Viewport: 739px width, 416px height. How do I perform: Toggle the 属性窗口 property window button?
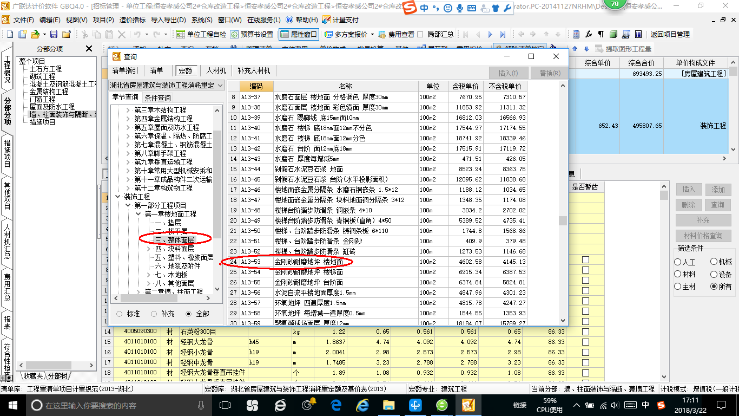point(298,34)
